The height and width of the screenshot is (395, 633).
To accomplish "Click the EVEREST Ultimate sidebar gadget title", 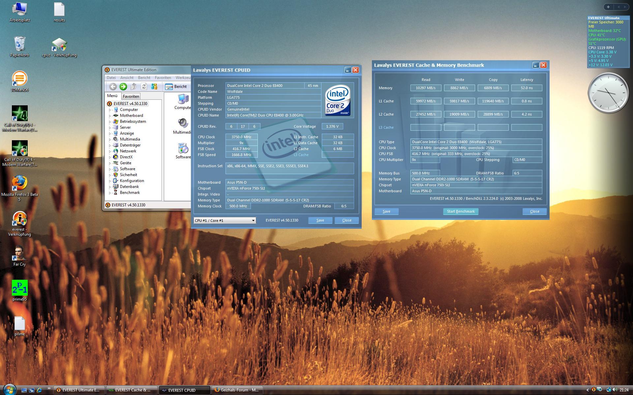I will 604,18.
